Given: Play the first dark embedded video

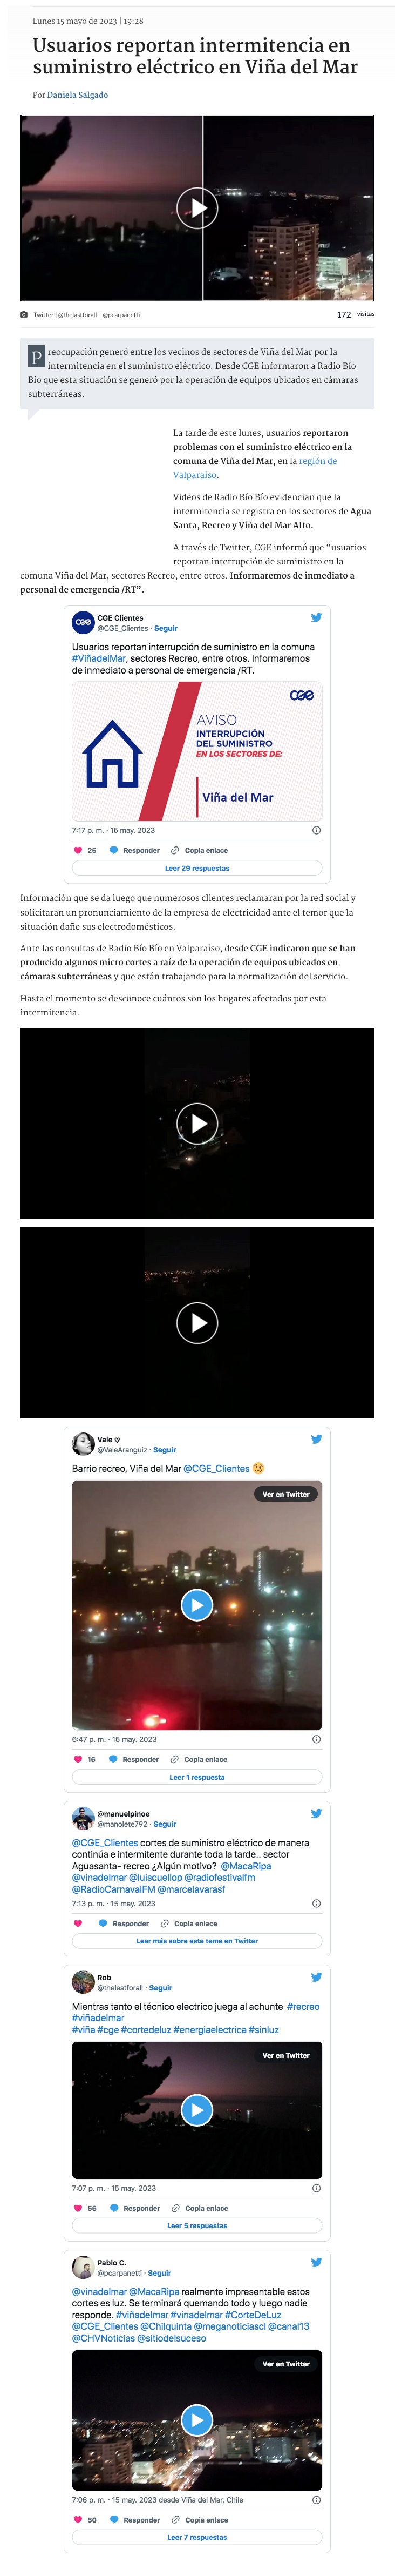Looking at the screenshot, I should tap(197, 1123).
